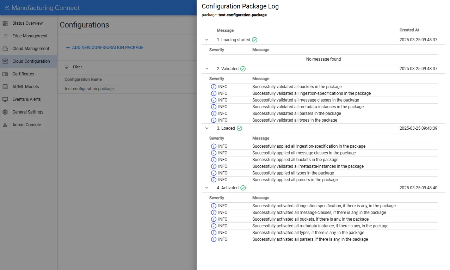Collapse the Loading started log section
450x270 pixels.
207,40
